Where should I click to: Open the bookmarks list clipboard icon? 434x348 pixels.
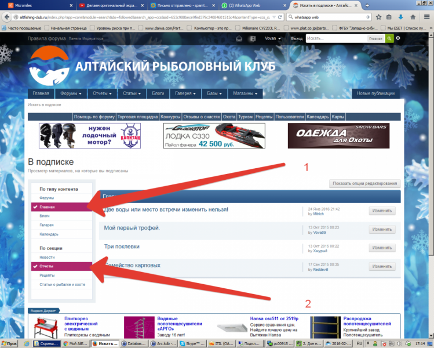(x=389, y=17)
